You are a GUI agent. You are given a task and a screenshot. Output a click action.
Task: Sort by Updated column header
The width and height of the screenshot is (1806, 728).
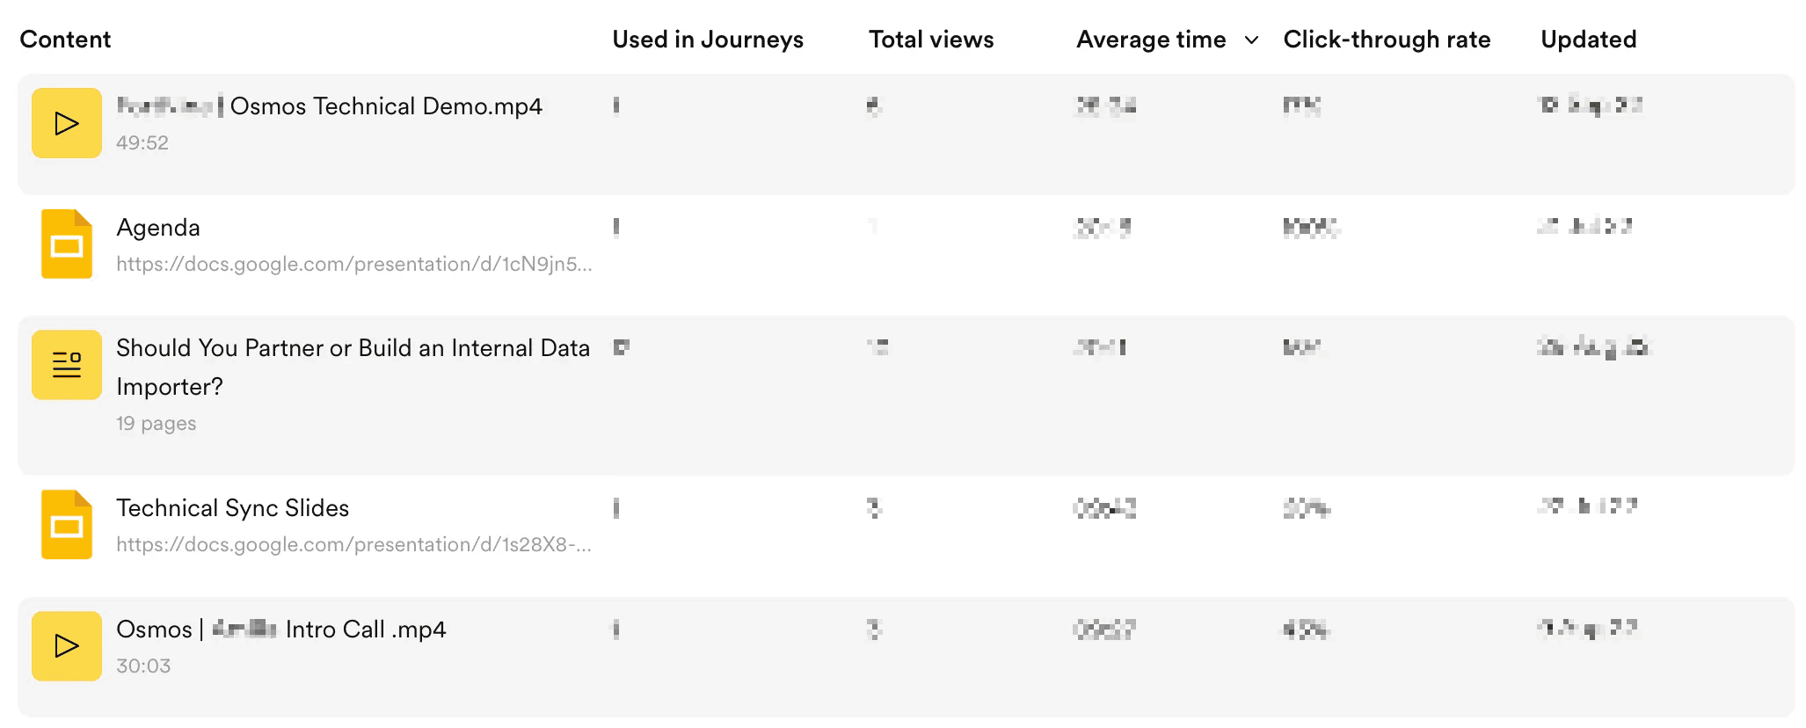pos(1588,40)
